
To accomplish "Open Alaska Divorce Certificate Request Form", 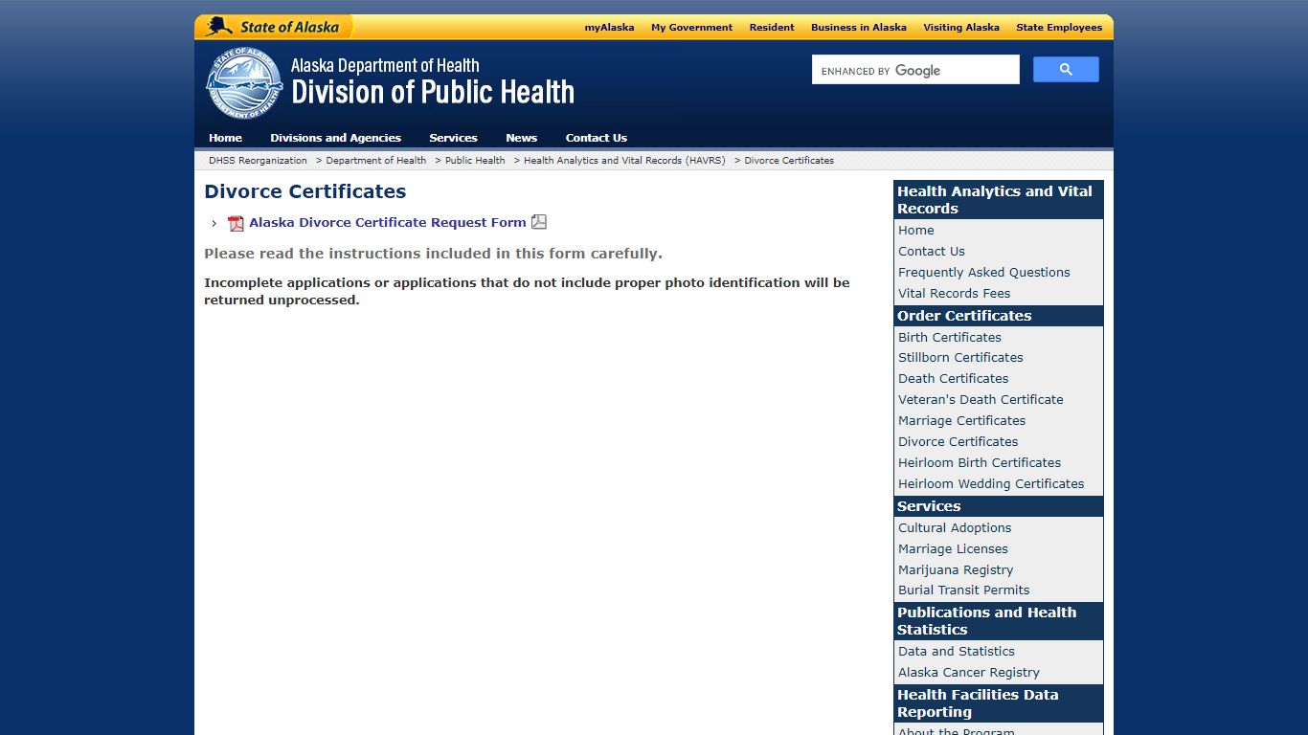I will click(x=388, y=222).
